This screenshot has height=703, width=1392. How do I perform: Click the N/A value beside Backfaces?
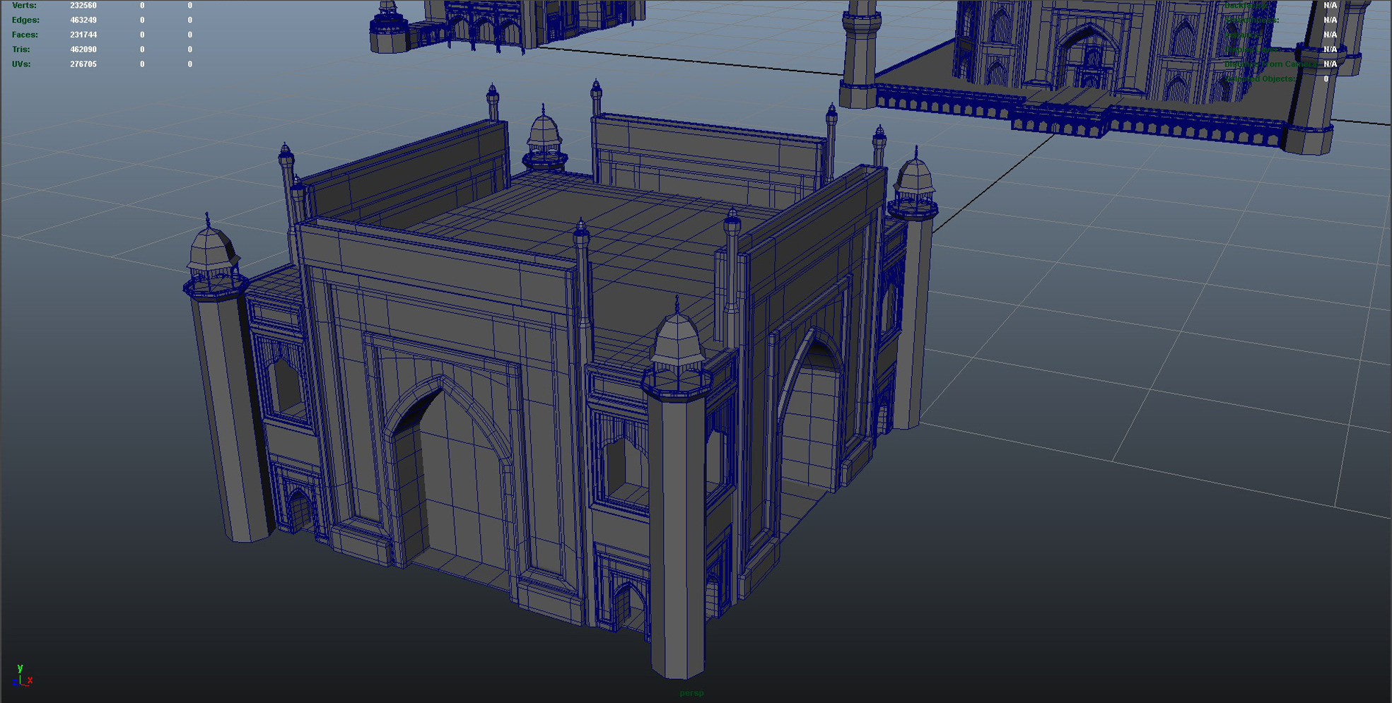coord(1330,6)
